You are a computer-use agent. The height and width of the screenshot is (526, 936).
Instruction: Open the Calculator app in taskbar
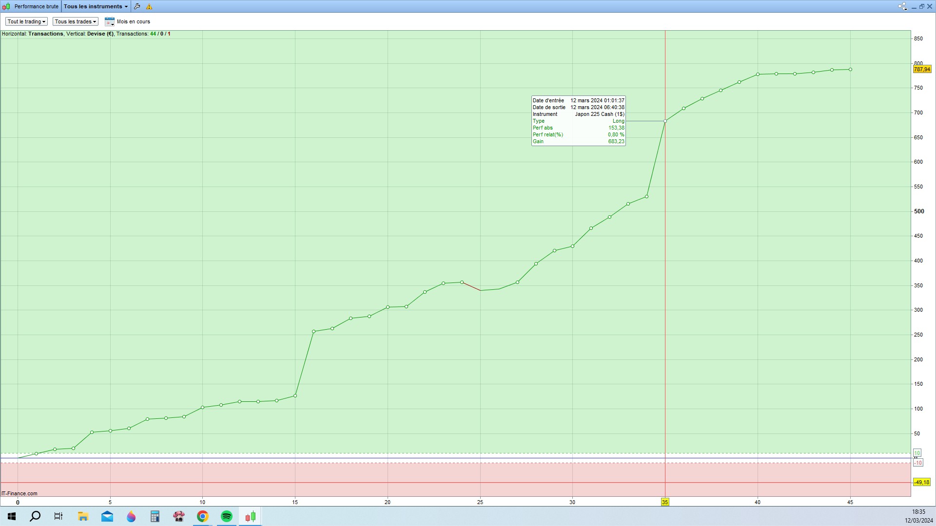[x=155, y=516]
